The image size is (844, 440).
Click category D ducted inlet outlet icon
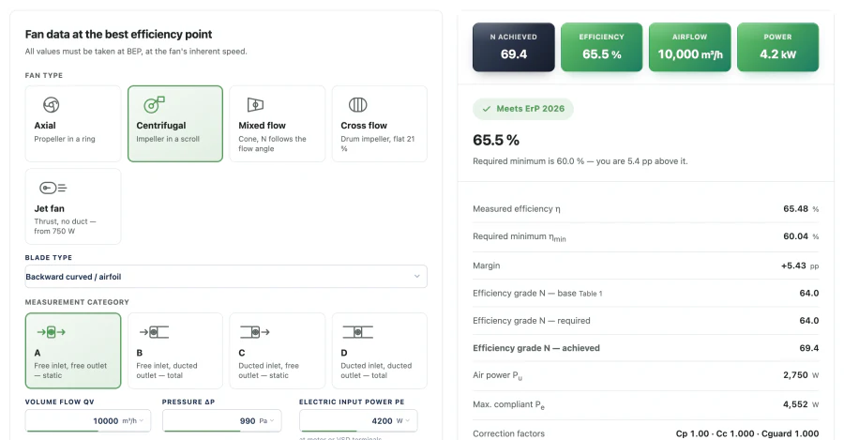coord(357,332)
